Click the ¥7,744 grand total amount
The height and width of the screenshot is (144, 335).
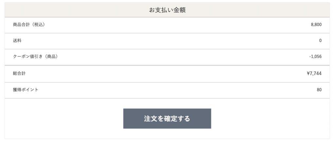[314, 74]
